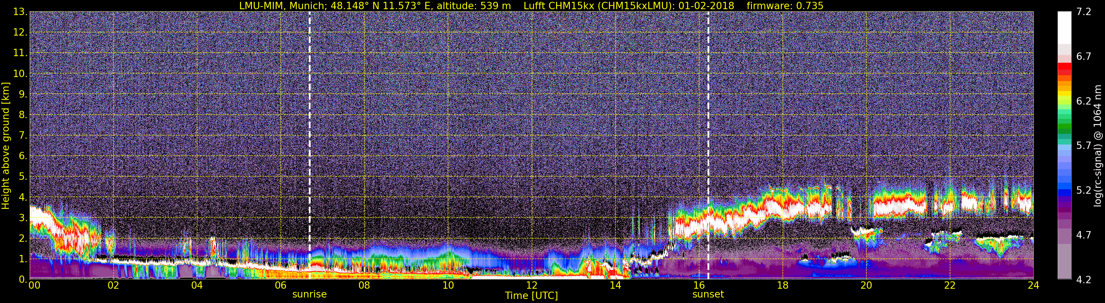Click the height axis tick '2.'
Screen dimensions: 1105x303
tap(23, 239)
